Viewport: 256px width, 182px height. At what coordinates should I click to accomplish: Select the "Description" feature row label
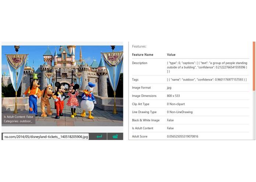(x=140, y=63)
